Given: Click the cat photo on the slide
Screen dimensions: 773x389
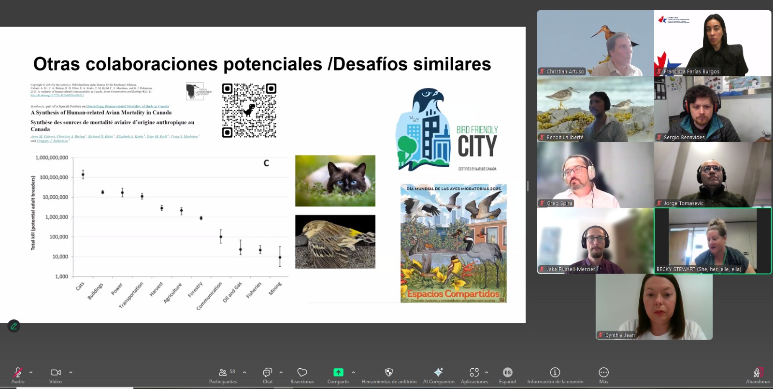Looking at the screenshot, I should tap(335, 181).
